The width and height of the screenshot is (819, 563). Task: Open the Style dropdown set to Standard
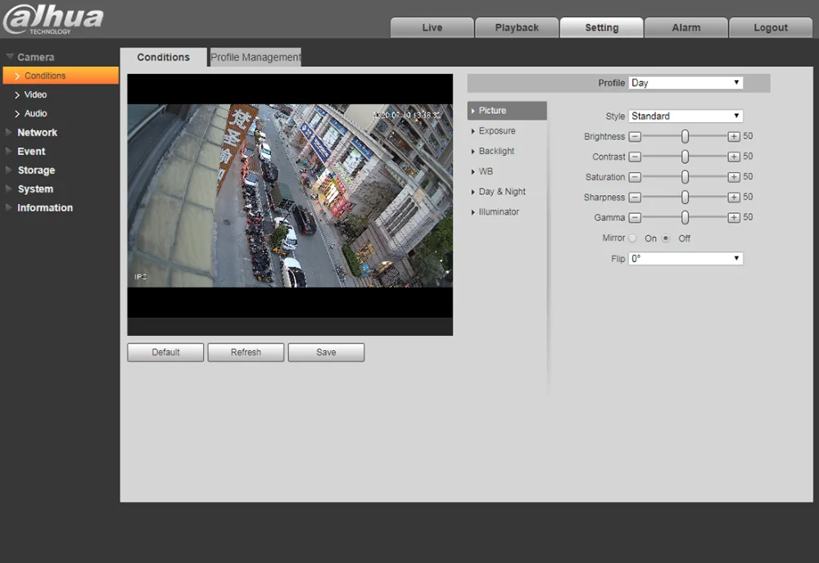tap(686, 116)
